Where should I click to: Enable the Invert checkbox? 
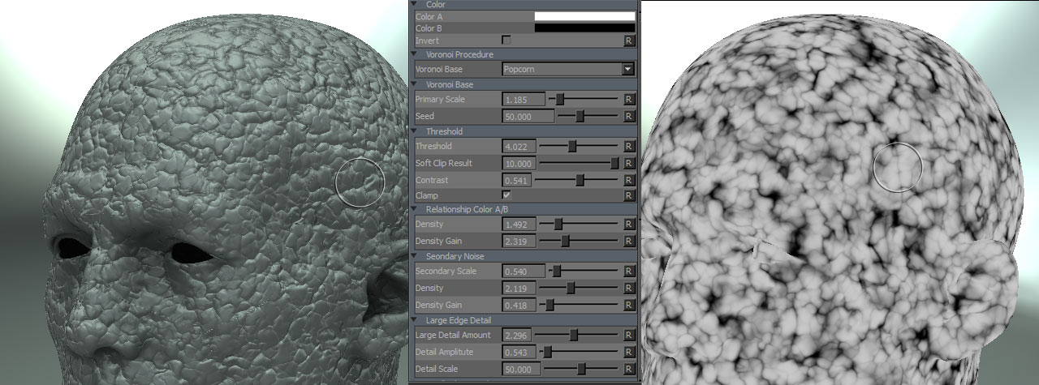(507, 40)
